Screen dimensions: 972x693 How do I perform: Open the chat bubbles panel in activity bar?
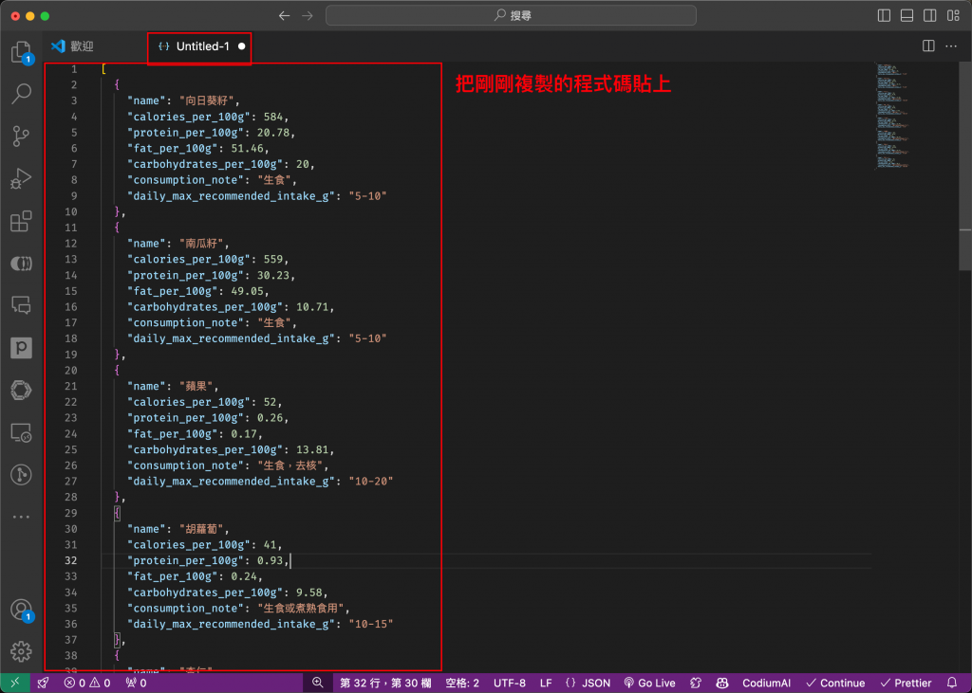(x=21, y=305)
